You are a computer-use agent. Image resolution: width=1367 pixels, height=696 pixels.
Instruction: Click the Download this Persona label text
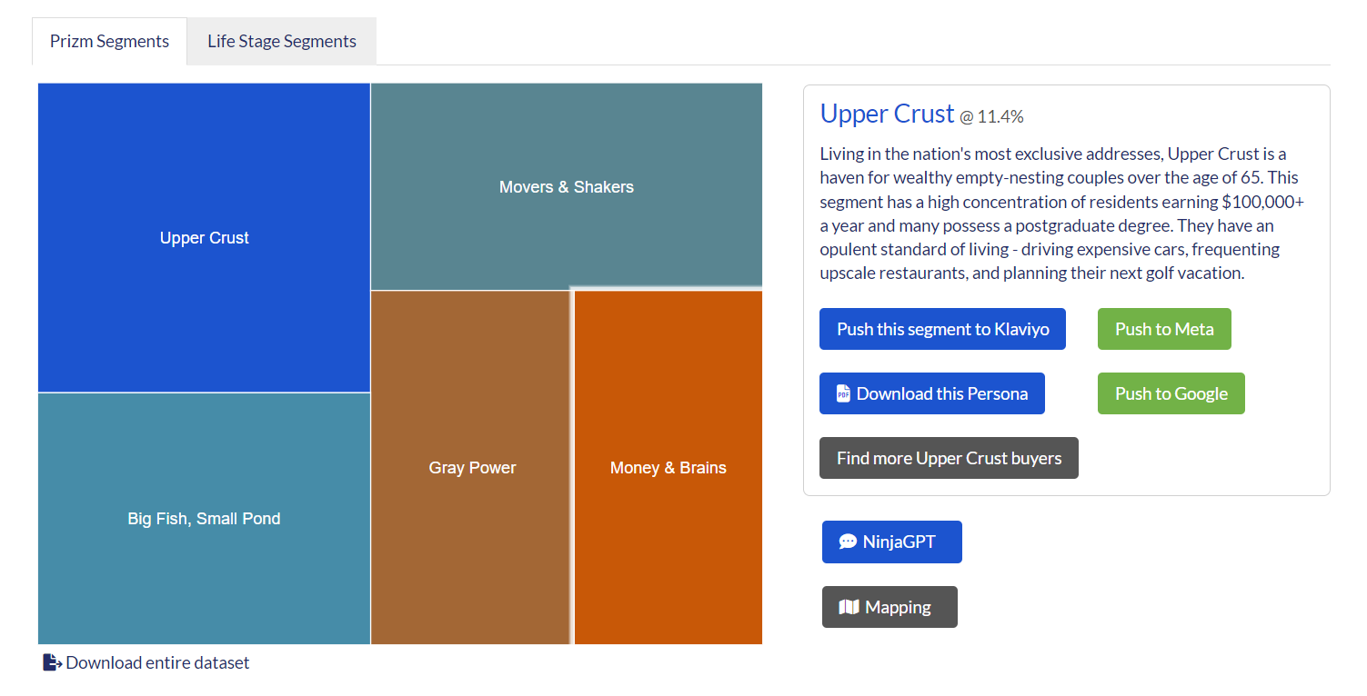coord(942,393)
